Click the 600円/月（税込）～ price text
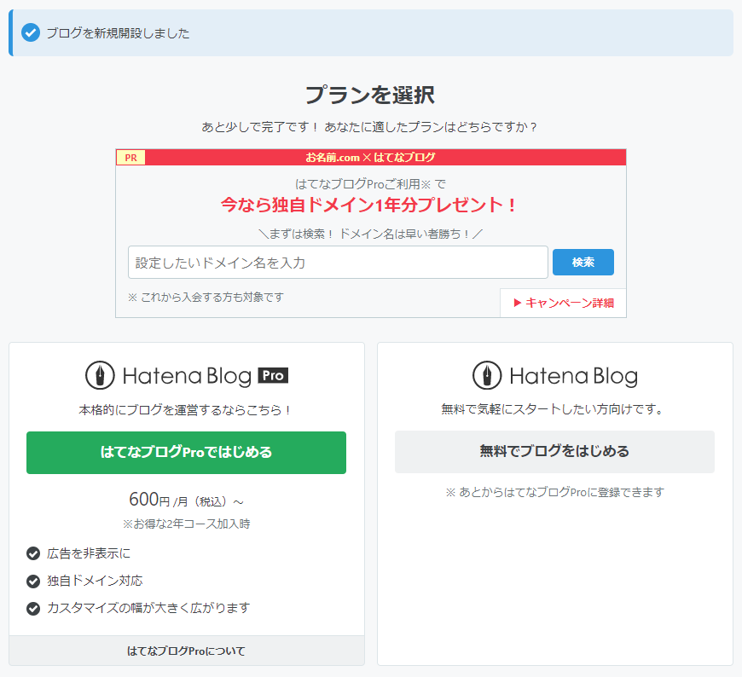Screen dimensions: 742x677 pos(187,500)
